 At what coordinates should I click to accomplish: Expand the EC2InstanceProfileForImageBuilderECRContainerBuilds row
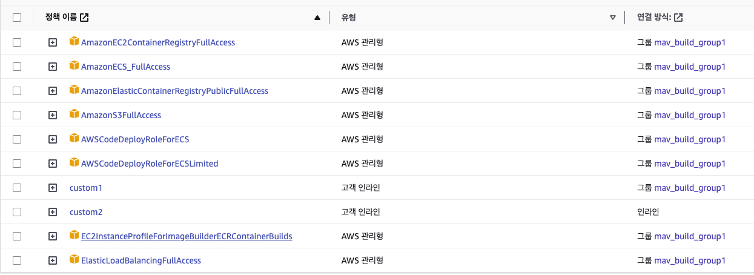click(53, 236)
